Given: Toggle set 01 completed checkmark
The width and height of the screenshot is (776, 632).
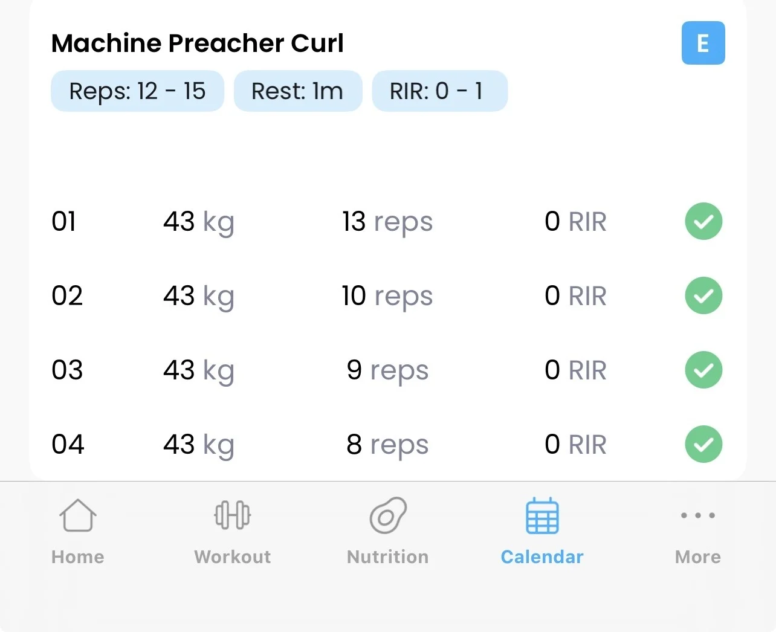Looking at the screenshot, I should point(703,222).
